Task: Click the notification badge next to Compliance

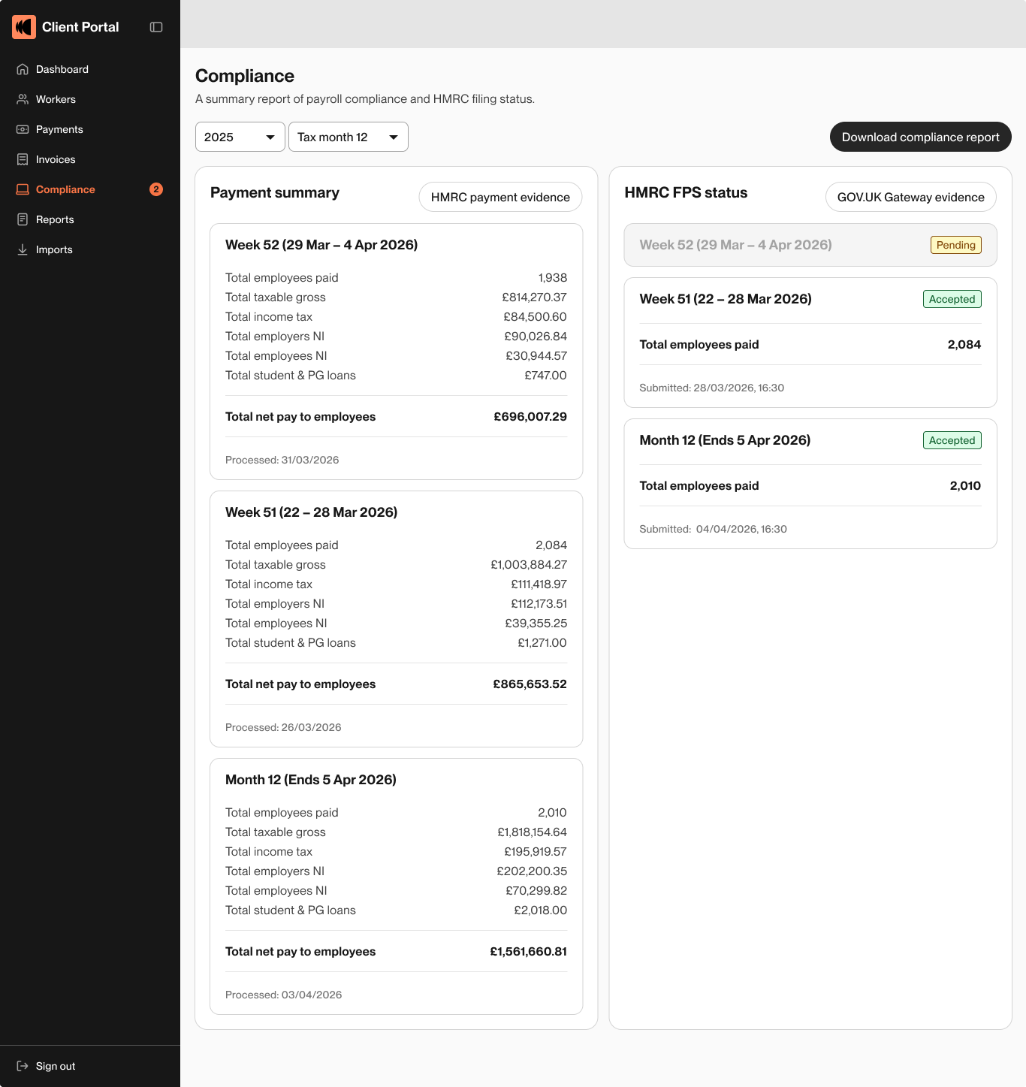Action: tap(155, 189)
